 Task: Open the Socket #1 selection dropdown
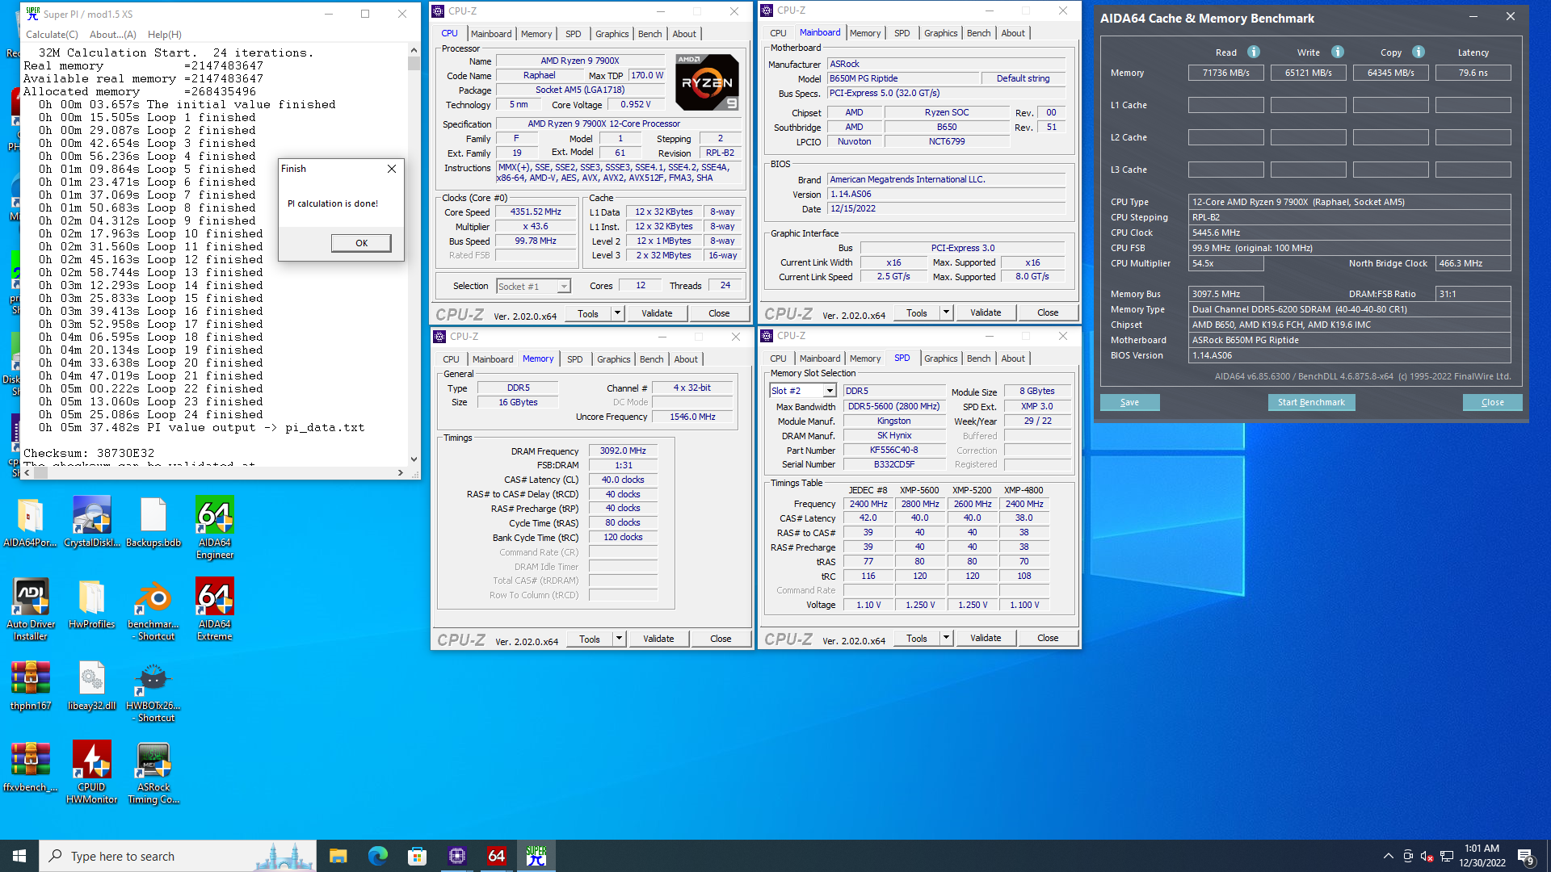coord(564,287)
